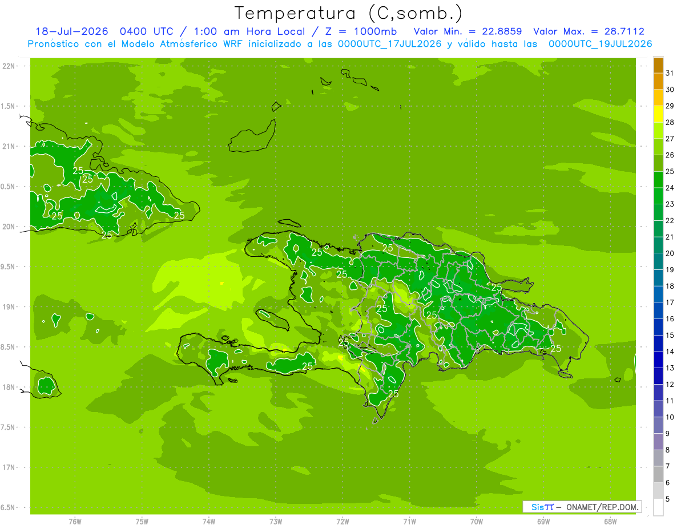Click the "20N" latitude axis label
Viewport: 685px width, 529px height.
(x=9, y=227)
